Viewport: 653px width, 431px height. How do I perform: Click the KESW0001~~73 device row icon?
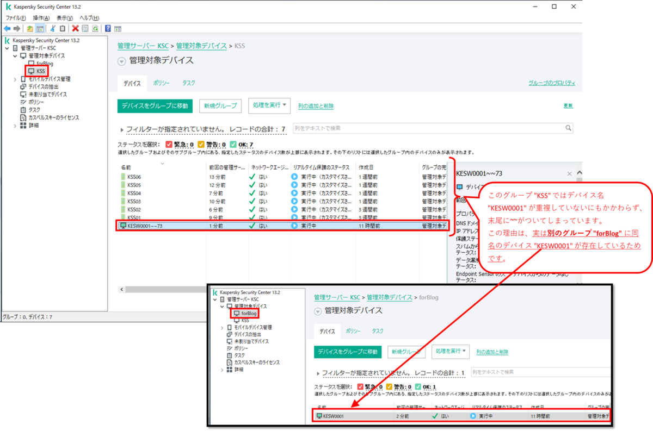coord(123,226)
